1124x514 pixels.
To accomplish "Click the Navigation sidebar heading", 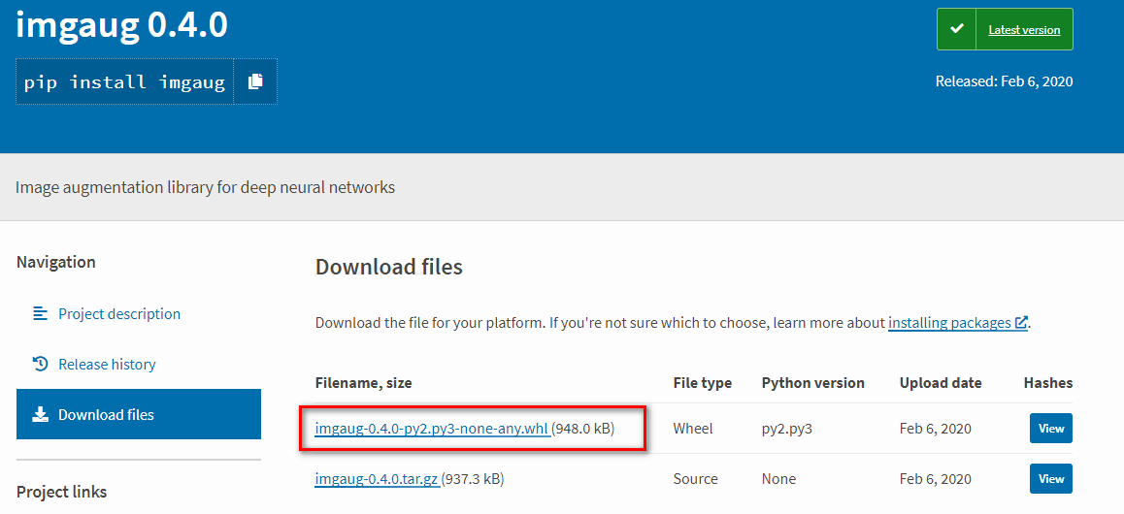I will [56, 263].
